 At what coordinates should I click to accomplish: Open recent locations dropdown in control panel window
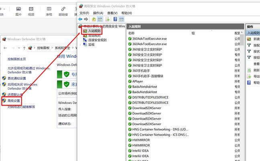pyautogui.click(x=19, y=48)
